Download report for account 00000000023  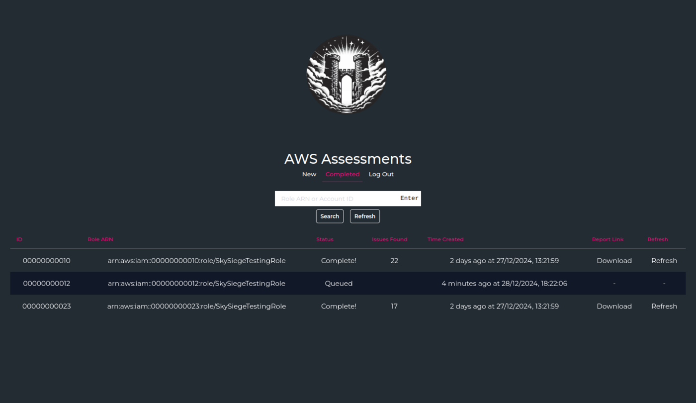[614, 306]
